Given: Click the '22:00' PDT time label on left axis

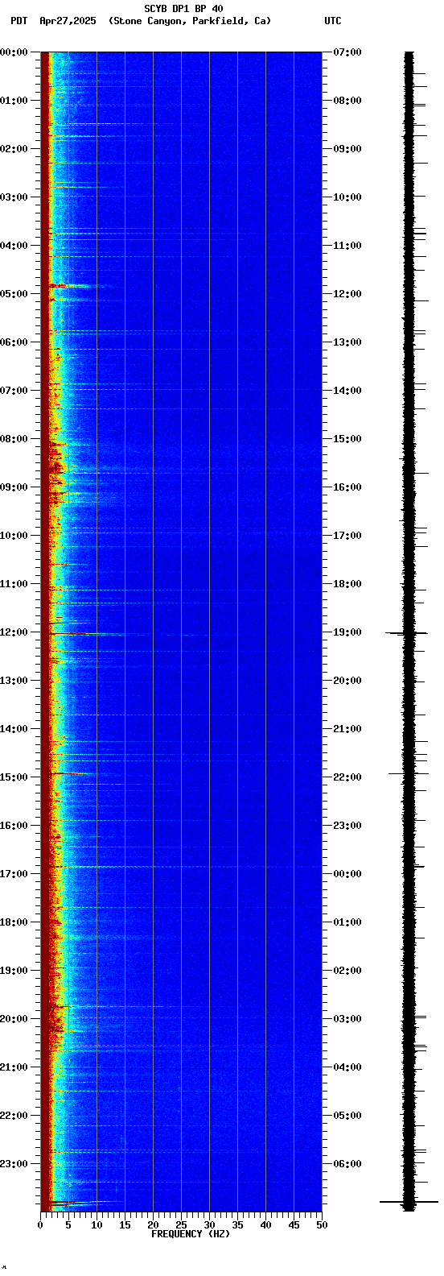Looking at the screenshot, I should [x=14, y=1116].
